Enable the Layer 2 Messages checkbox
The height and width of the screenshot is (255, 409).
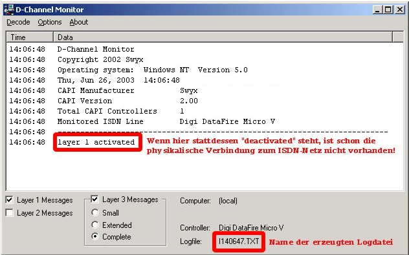pyautogui.click(x=10, y=213)
